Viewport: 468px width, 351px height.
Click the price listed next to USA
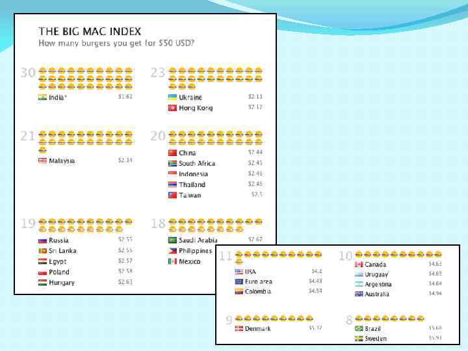point(317,271)
